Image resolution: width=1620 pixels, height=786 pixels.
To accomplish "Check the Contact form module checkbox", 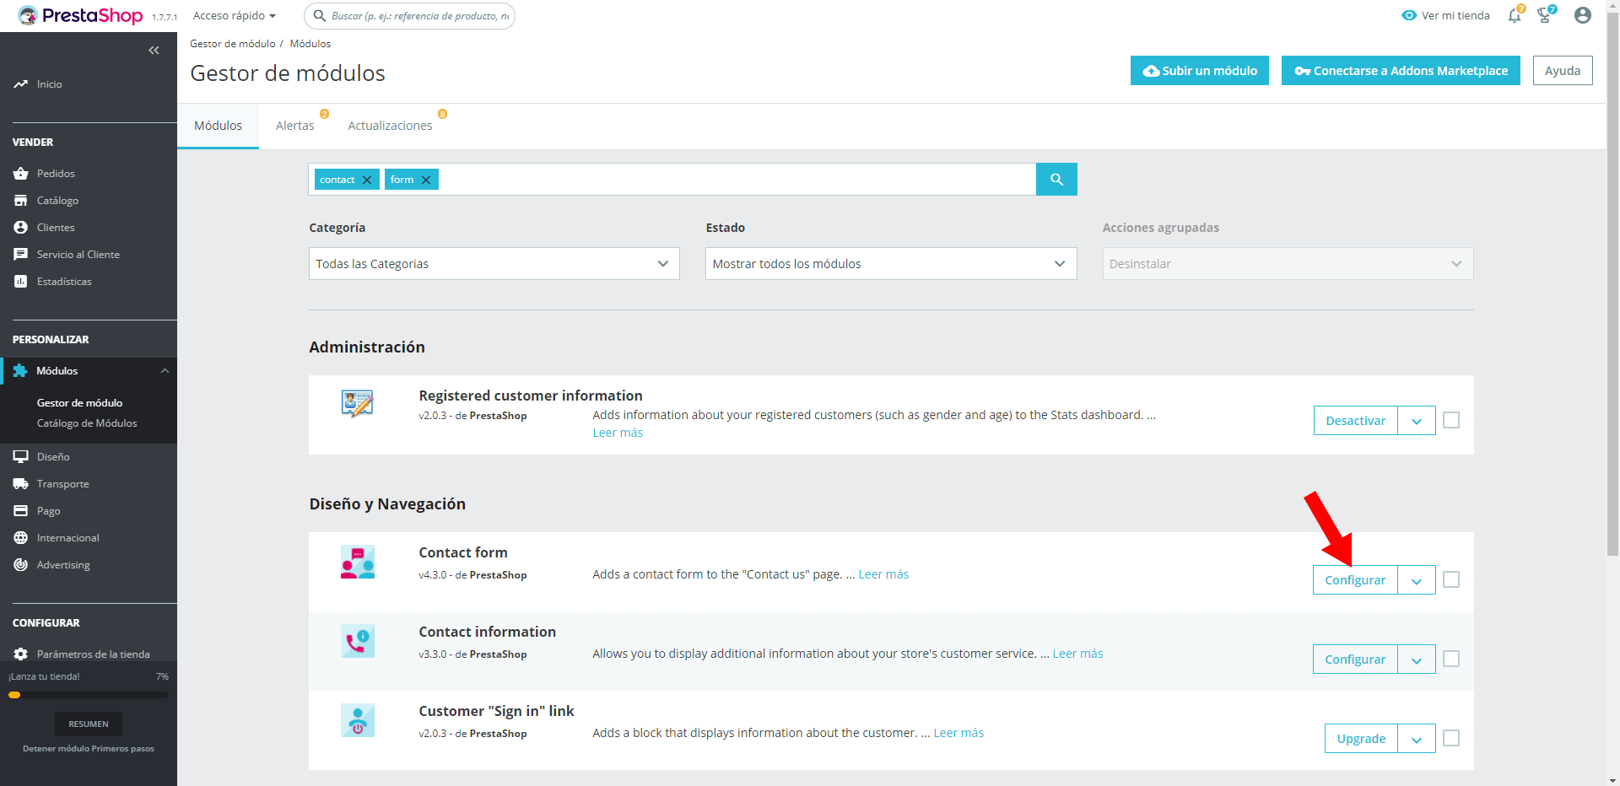I will [1451, 579].
